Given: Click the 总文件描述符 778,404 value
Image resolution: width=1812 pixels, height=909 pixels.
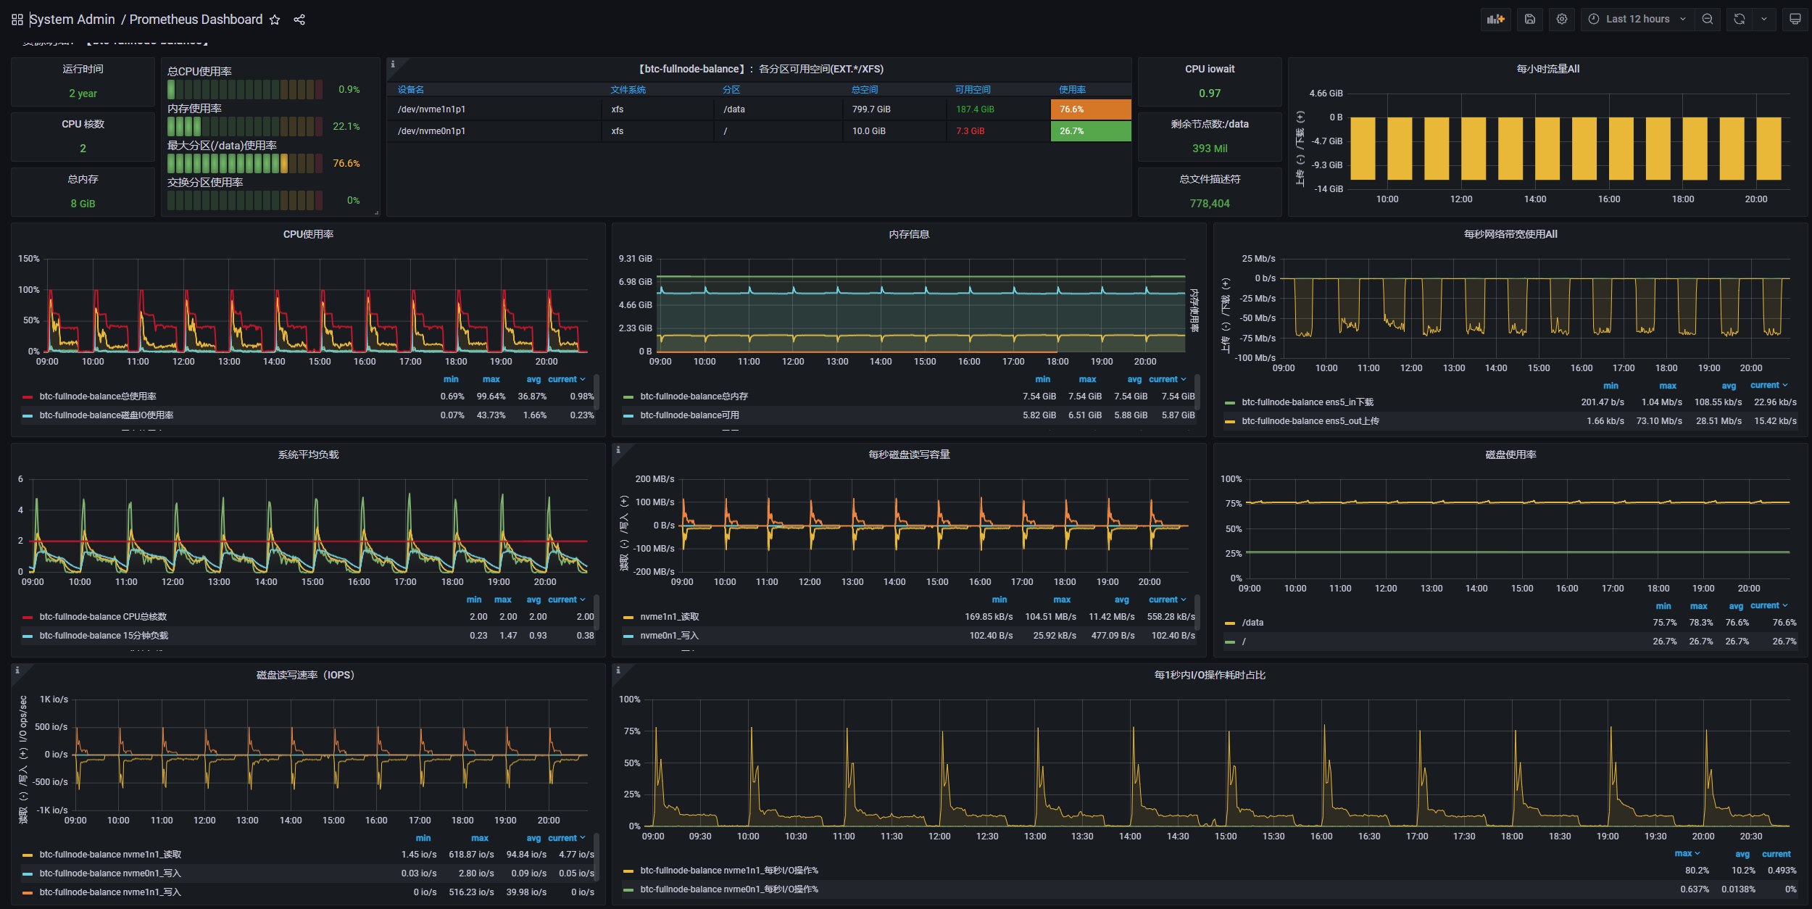Looking at the screenshot, I should [1210, 204].
